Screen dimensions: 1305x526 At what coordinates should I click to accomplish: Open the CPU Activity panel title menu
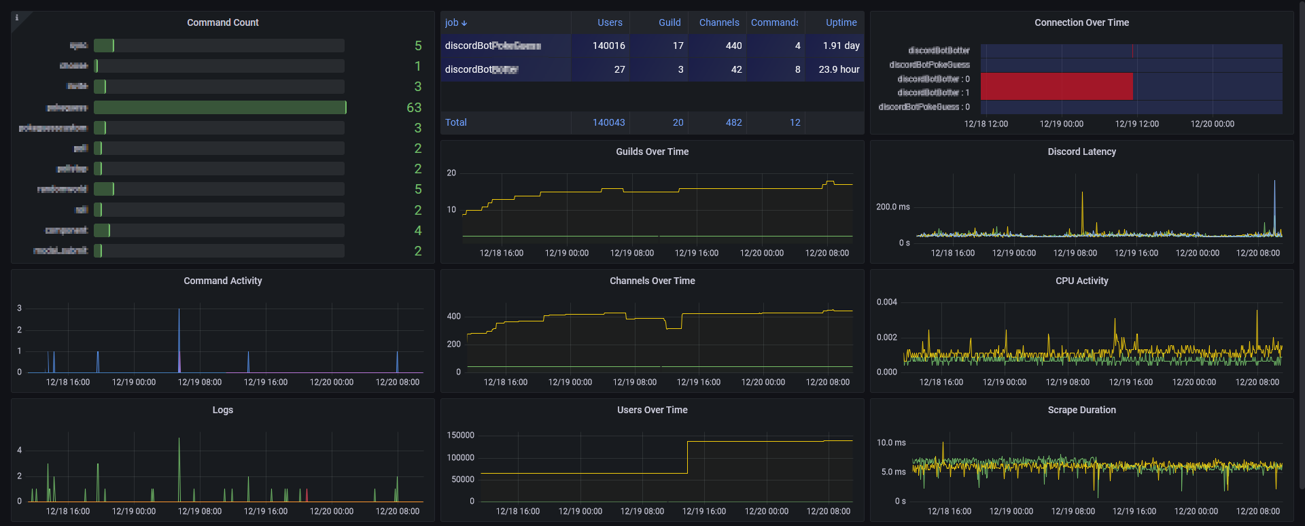point(1081,281)
